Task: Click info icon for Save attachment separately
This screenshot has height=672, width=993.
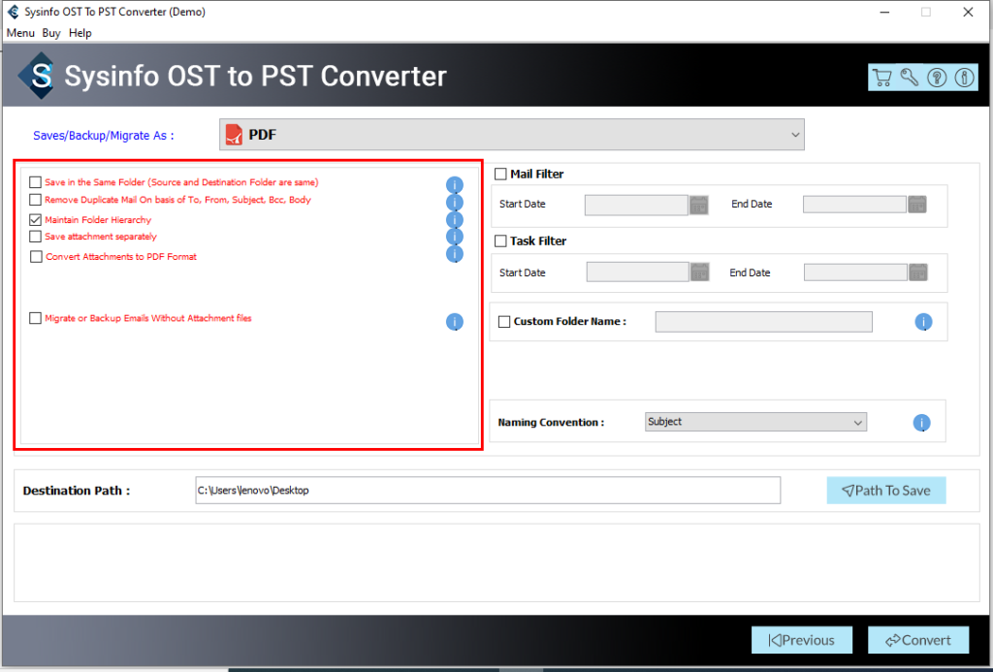Action: tap(455, 237)
